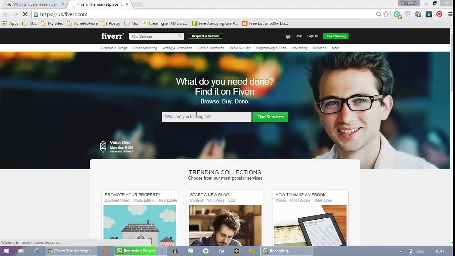Open the Start a New Blog thumbnail
455x256 pixels.
[225, 225]
